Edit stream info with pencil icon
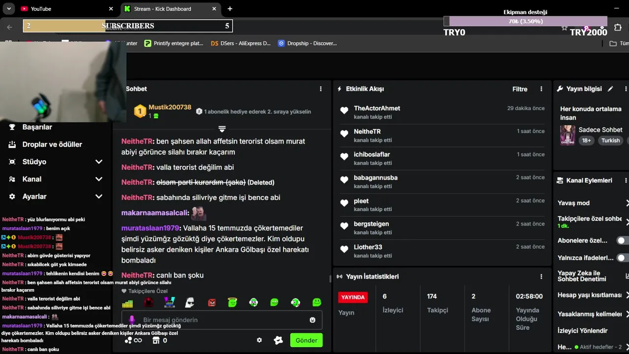 point(610,89)
